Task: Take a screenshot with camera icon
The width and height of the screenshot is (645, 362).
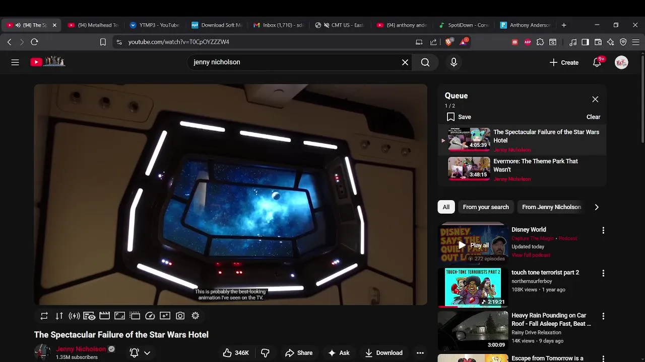Action: pos(180,316)
